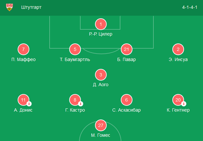Select goalkeeper number 1 circle
This screenshot has height=141, width=203.
click(101, 24)
